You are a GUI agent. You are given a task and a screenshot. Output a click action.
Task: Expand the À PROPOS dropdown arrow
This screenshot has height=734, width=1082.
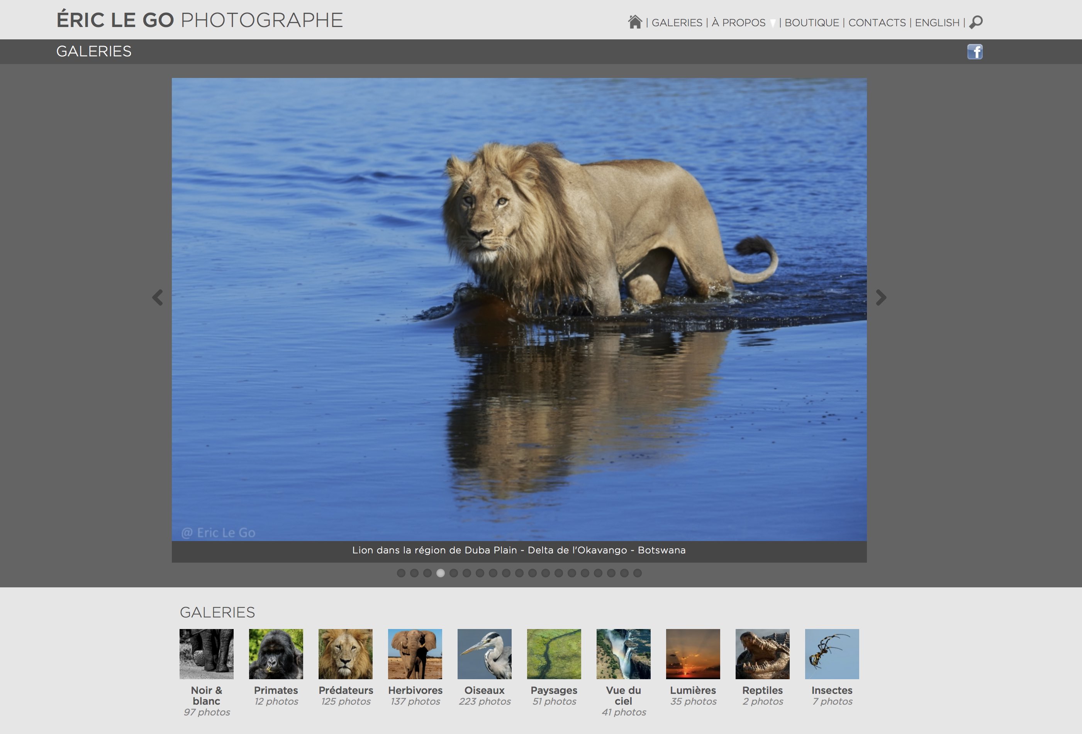[773, 23]
